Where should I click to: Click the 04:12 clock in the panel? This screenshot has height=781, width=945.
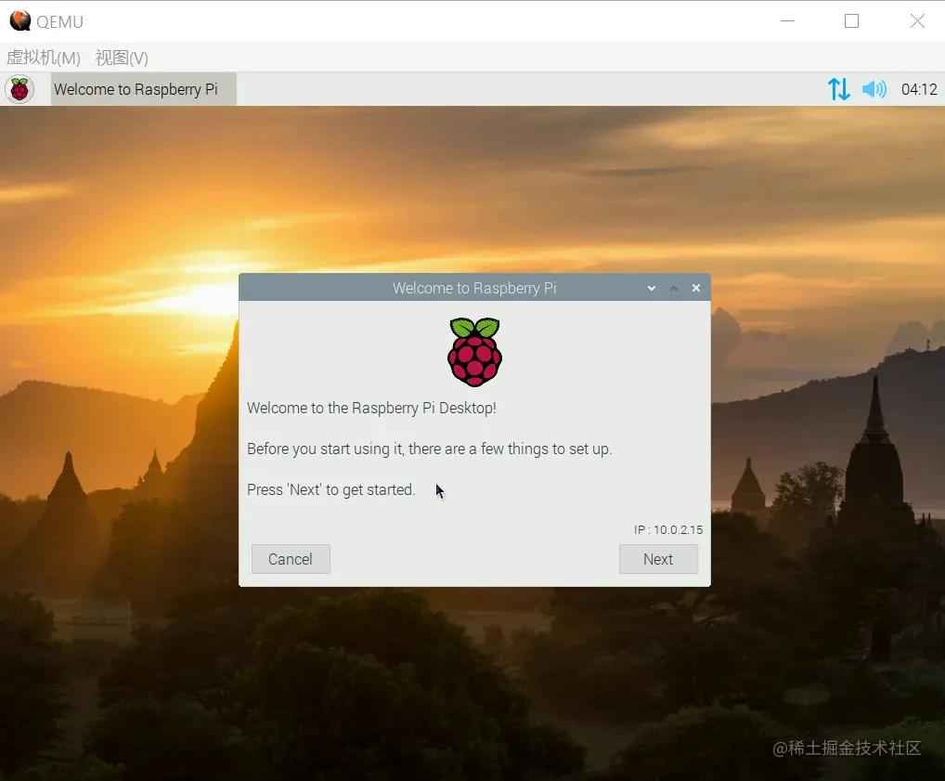[918, 89]
